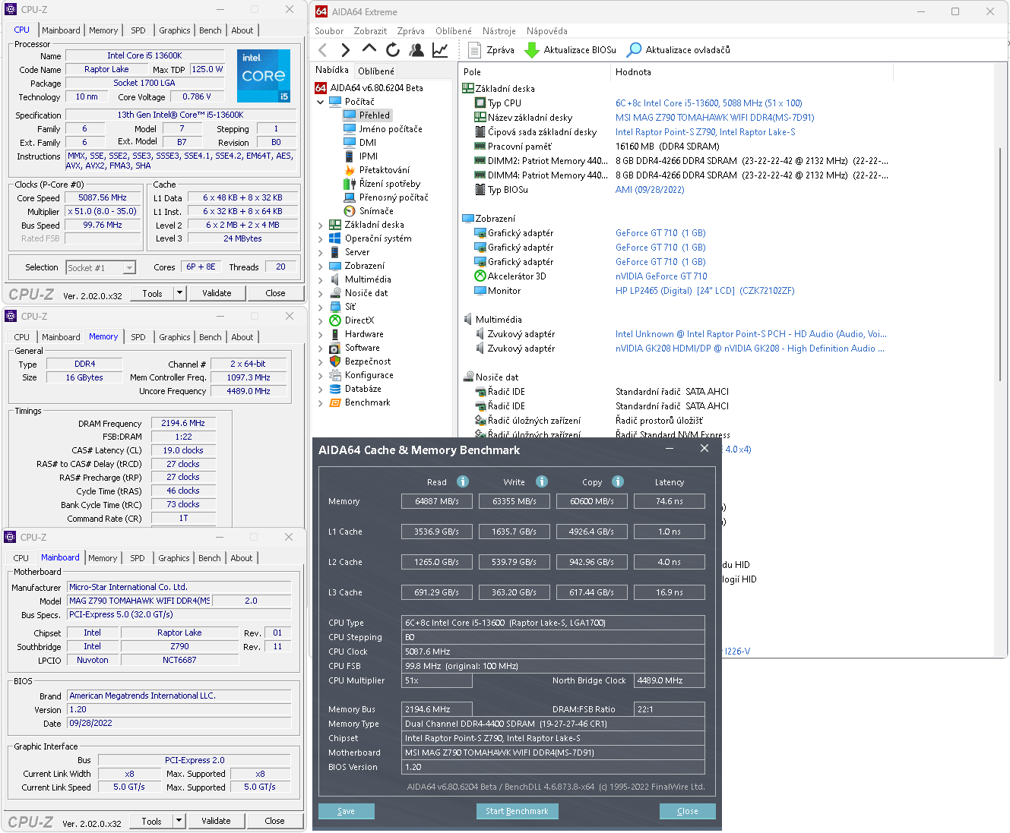Open the Zobrazit menu
This screenshot has width=1010, height=833.
tap(370, 31)
